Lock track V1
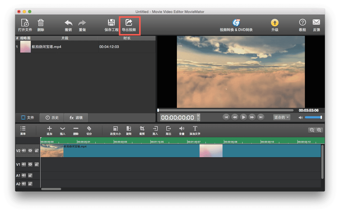The image size is (340, 213). point(37,164)
